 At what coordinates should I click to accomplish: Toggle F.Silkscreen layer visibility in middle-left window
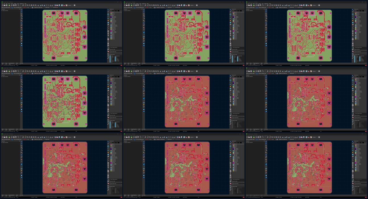(112, 87)
